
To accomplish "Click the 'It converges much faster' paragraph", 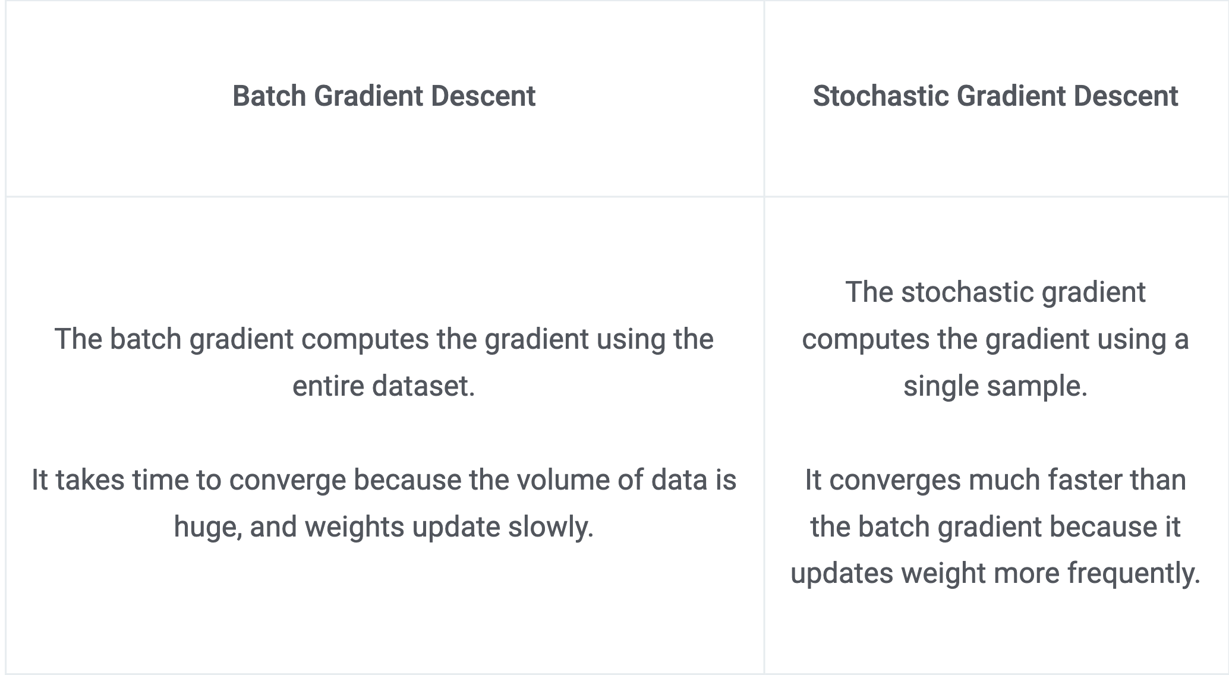I will [x=995, y=526].
